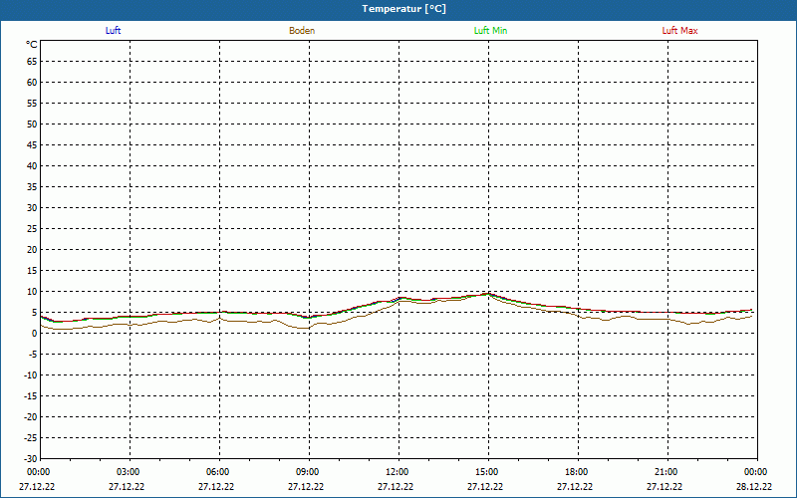Select the green Luft Min legend label
The image size is (797, 498).
[x=490, y=31]
